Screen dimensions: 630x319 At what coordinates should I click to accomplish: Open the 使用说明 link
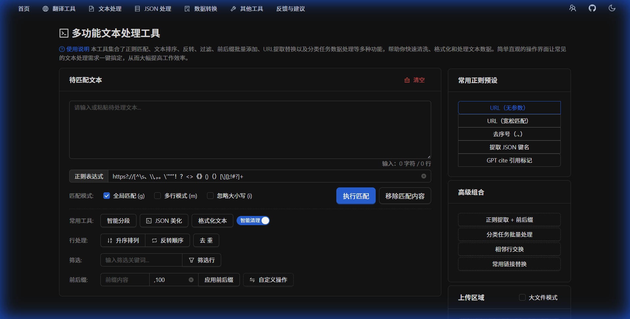click(77, 49)
